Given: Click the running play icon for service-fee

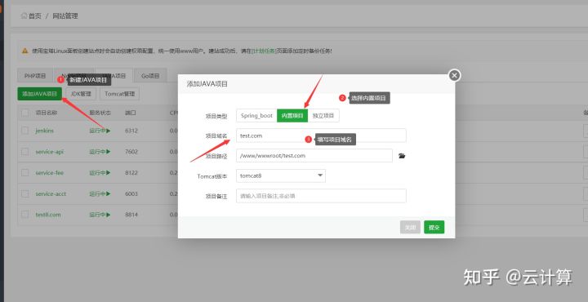Looking at the screenshot, I should [x=108, y=173].
